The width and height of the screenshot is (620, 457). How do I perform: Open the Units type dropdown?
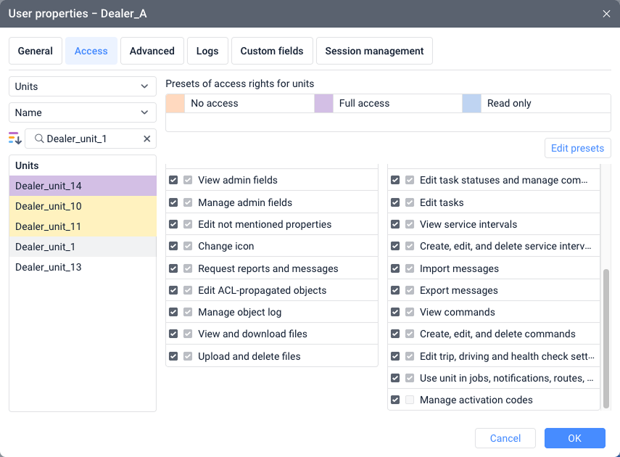coord(83,86)
